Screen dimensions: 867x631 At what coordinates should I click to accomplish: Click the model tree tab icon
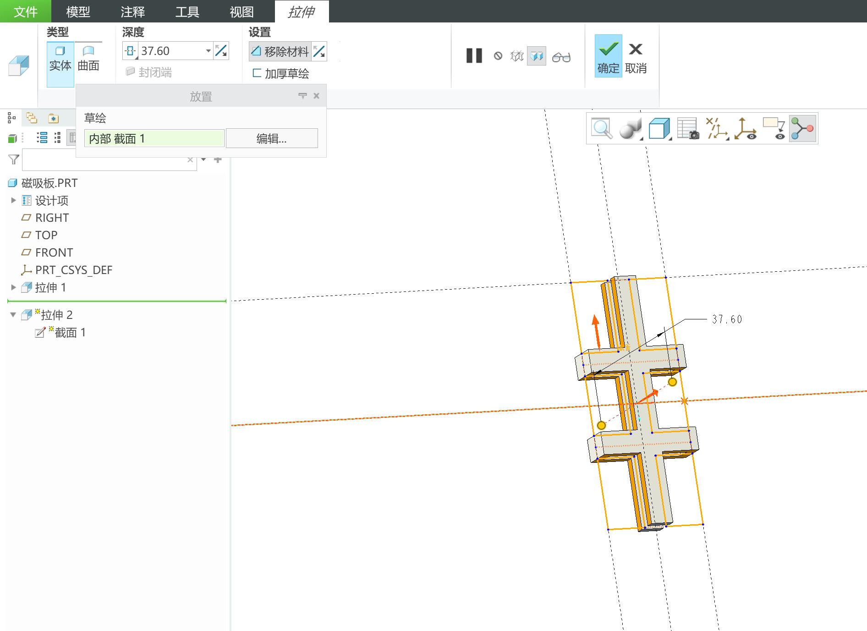point(12,118)
